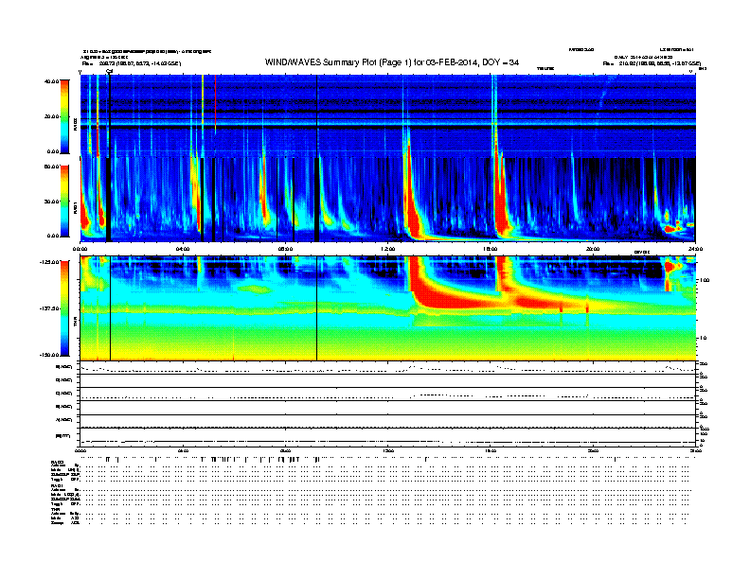
Task: Click the 30.00 label on RAD1 color scale
Action: 51,202
